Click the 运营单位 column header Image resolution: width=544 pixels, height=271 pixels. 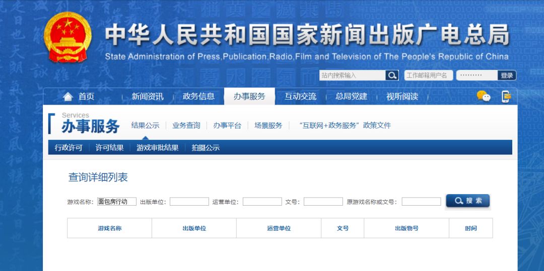279,228
